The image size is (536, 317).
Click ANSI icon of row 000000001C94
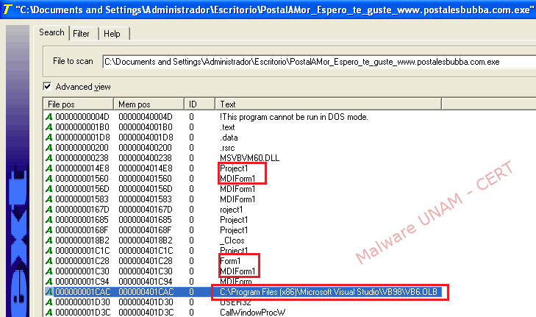coord(49,282)
